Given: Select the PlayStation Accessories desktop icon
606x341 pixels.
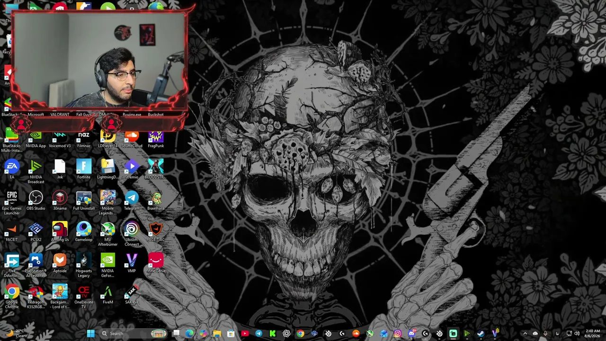Looking at the screenshot, I should click(x=36, y=266).
